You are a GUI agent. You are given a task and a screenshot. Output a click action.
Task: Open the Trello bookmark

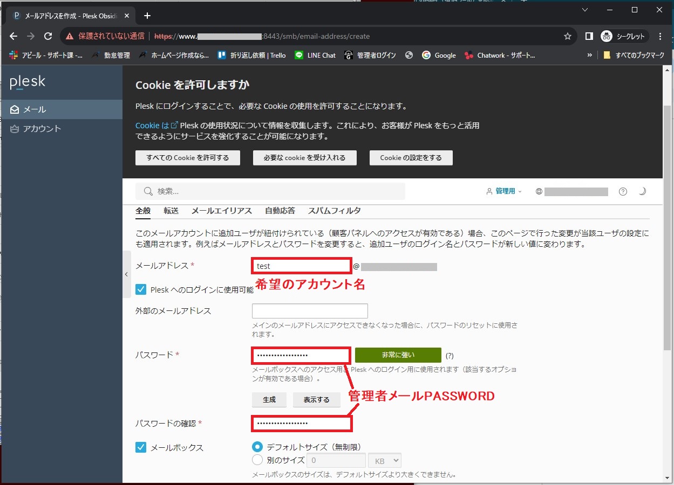click(251, 55)
